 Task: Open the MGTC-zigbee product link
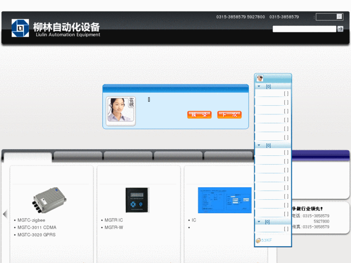(31, 220)
